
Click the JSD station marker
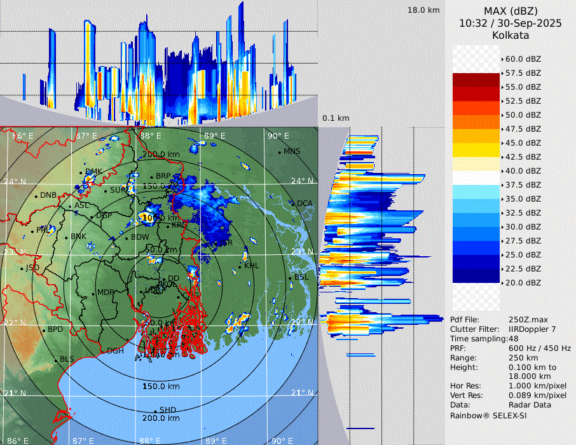tap(22, 268)
